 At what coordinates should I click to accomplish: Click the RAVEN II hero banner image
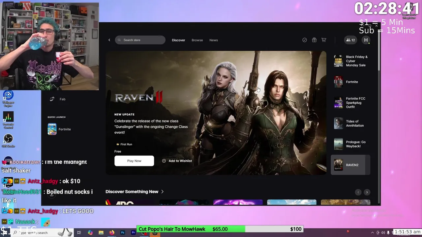[x=216, y=113]
